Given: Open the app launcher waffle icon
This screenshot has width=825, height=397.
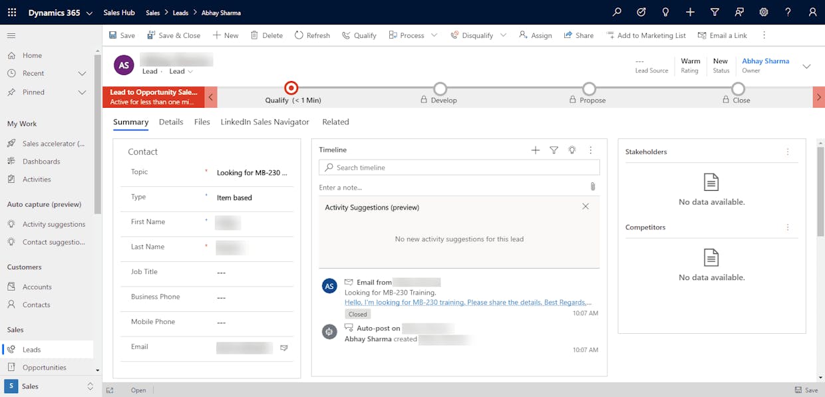Looking at the screenshot, I should tap(12, 13).
